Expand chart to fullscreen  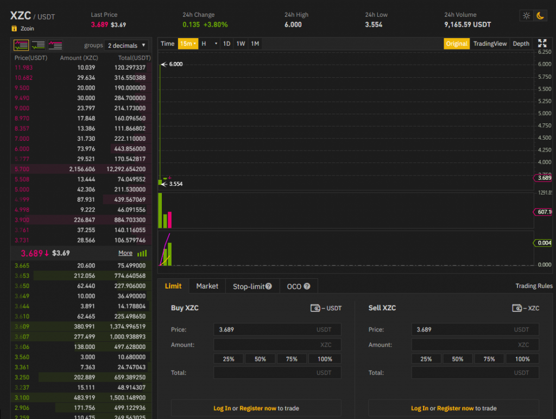click(x=542, y=43)
